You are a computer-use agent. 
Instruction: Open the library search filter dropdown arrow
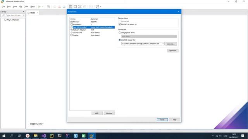click(x=24, y=15)
